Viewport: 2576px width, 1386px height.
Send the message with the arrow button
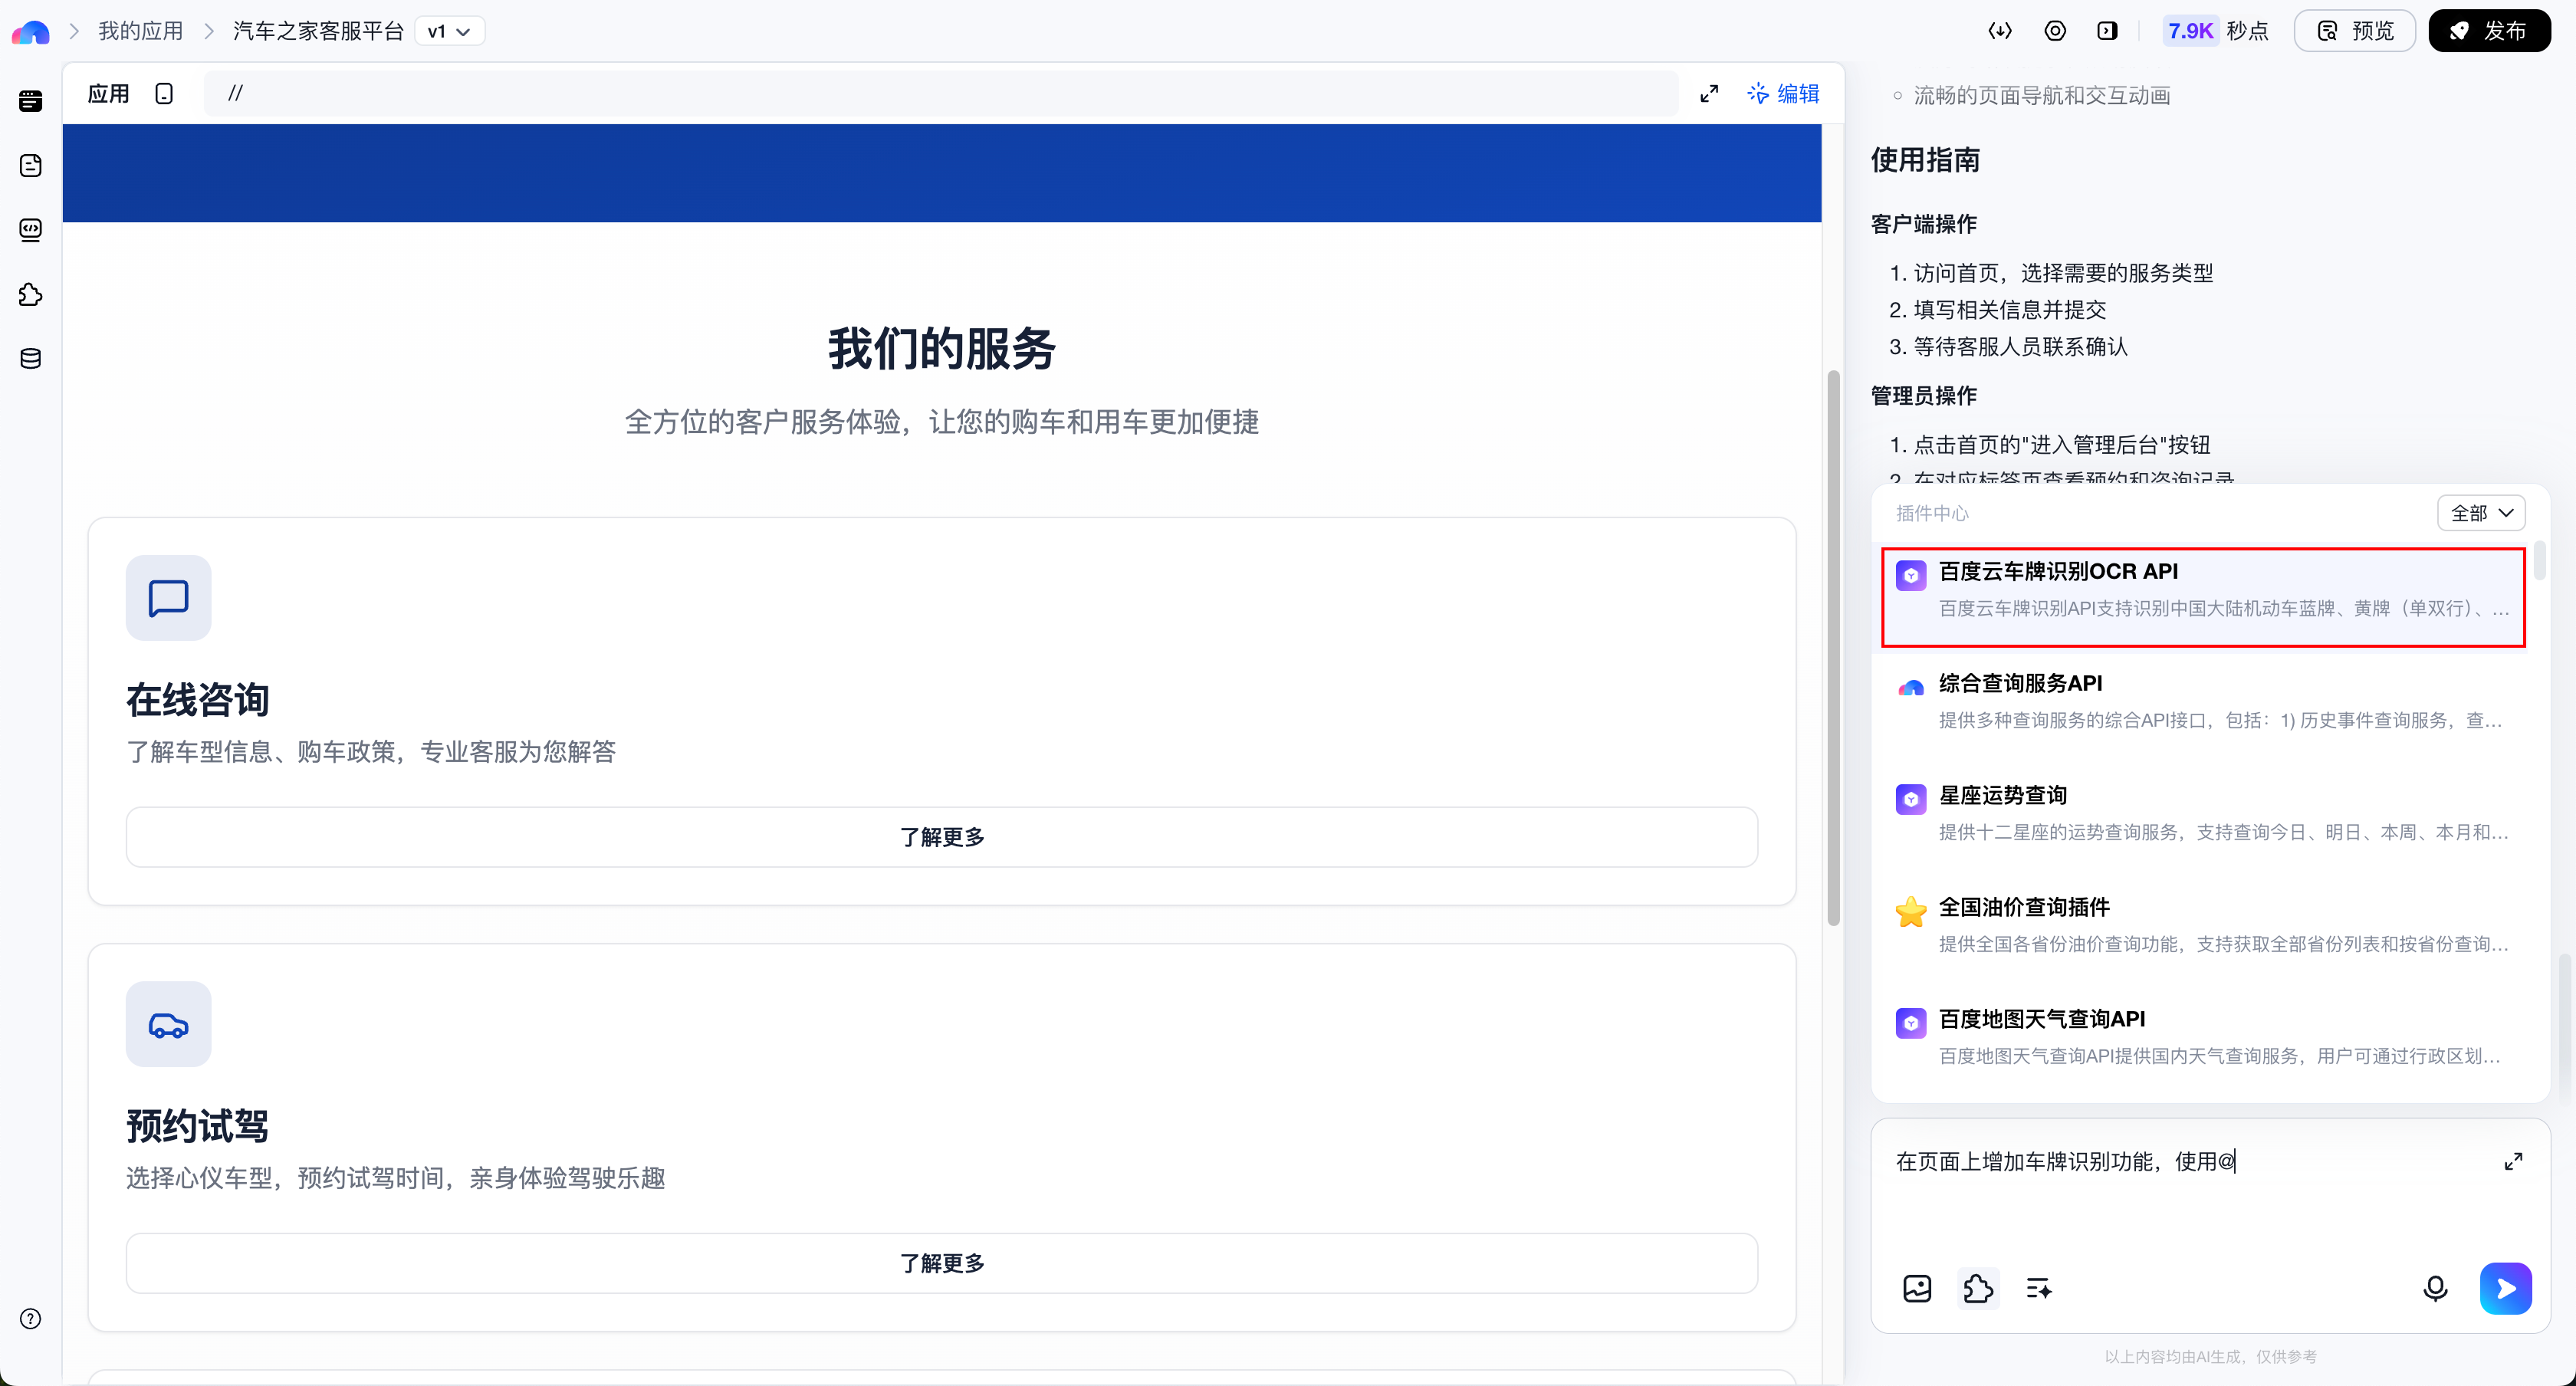pos(2505,1289)
